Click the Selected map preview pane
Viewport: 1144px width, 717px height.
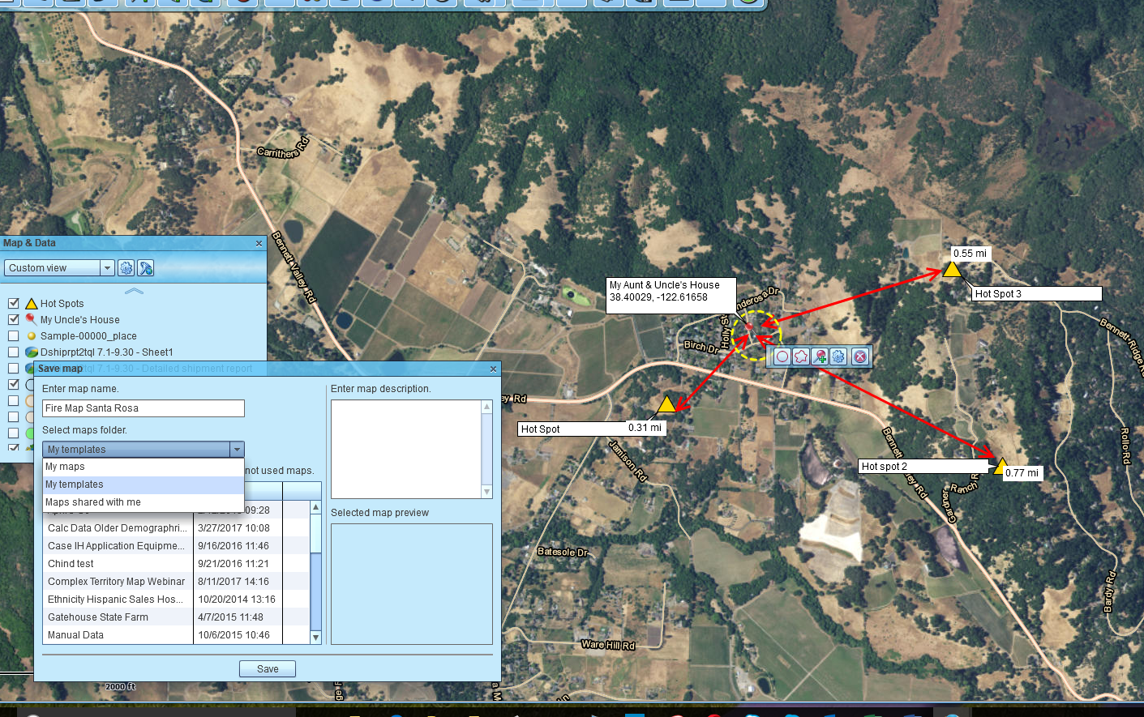coord(412,584)
